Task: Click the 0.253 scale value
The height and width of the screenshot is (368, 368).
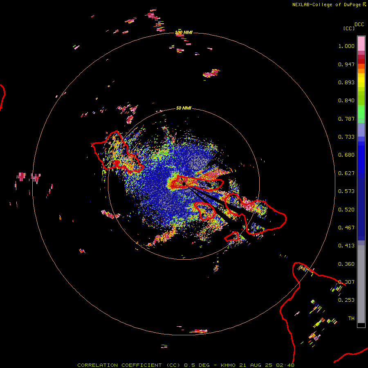Action: pos(346,300)
